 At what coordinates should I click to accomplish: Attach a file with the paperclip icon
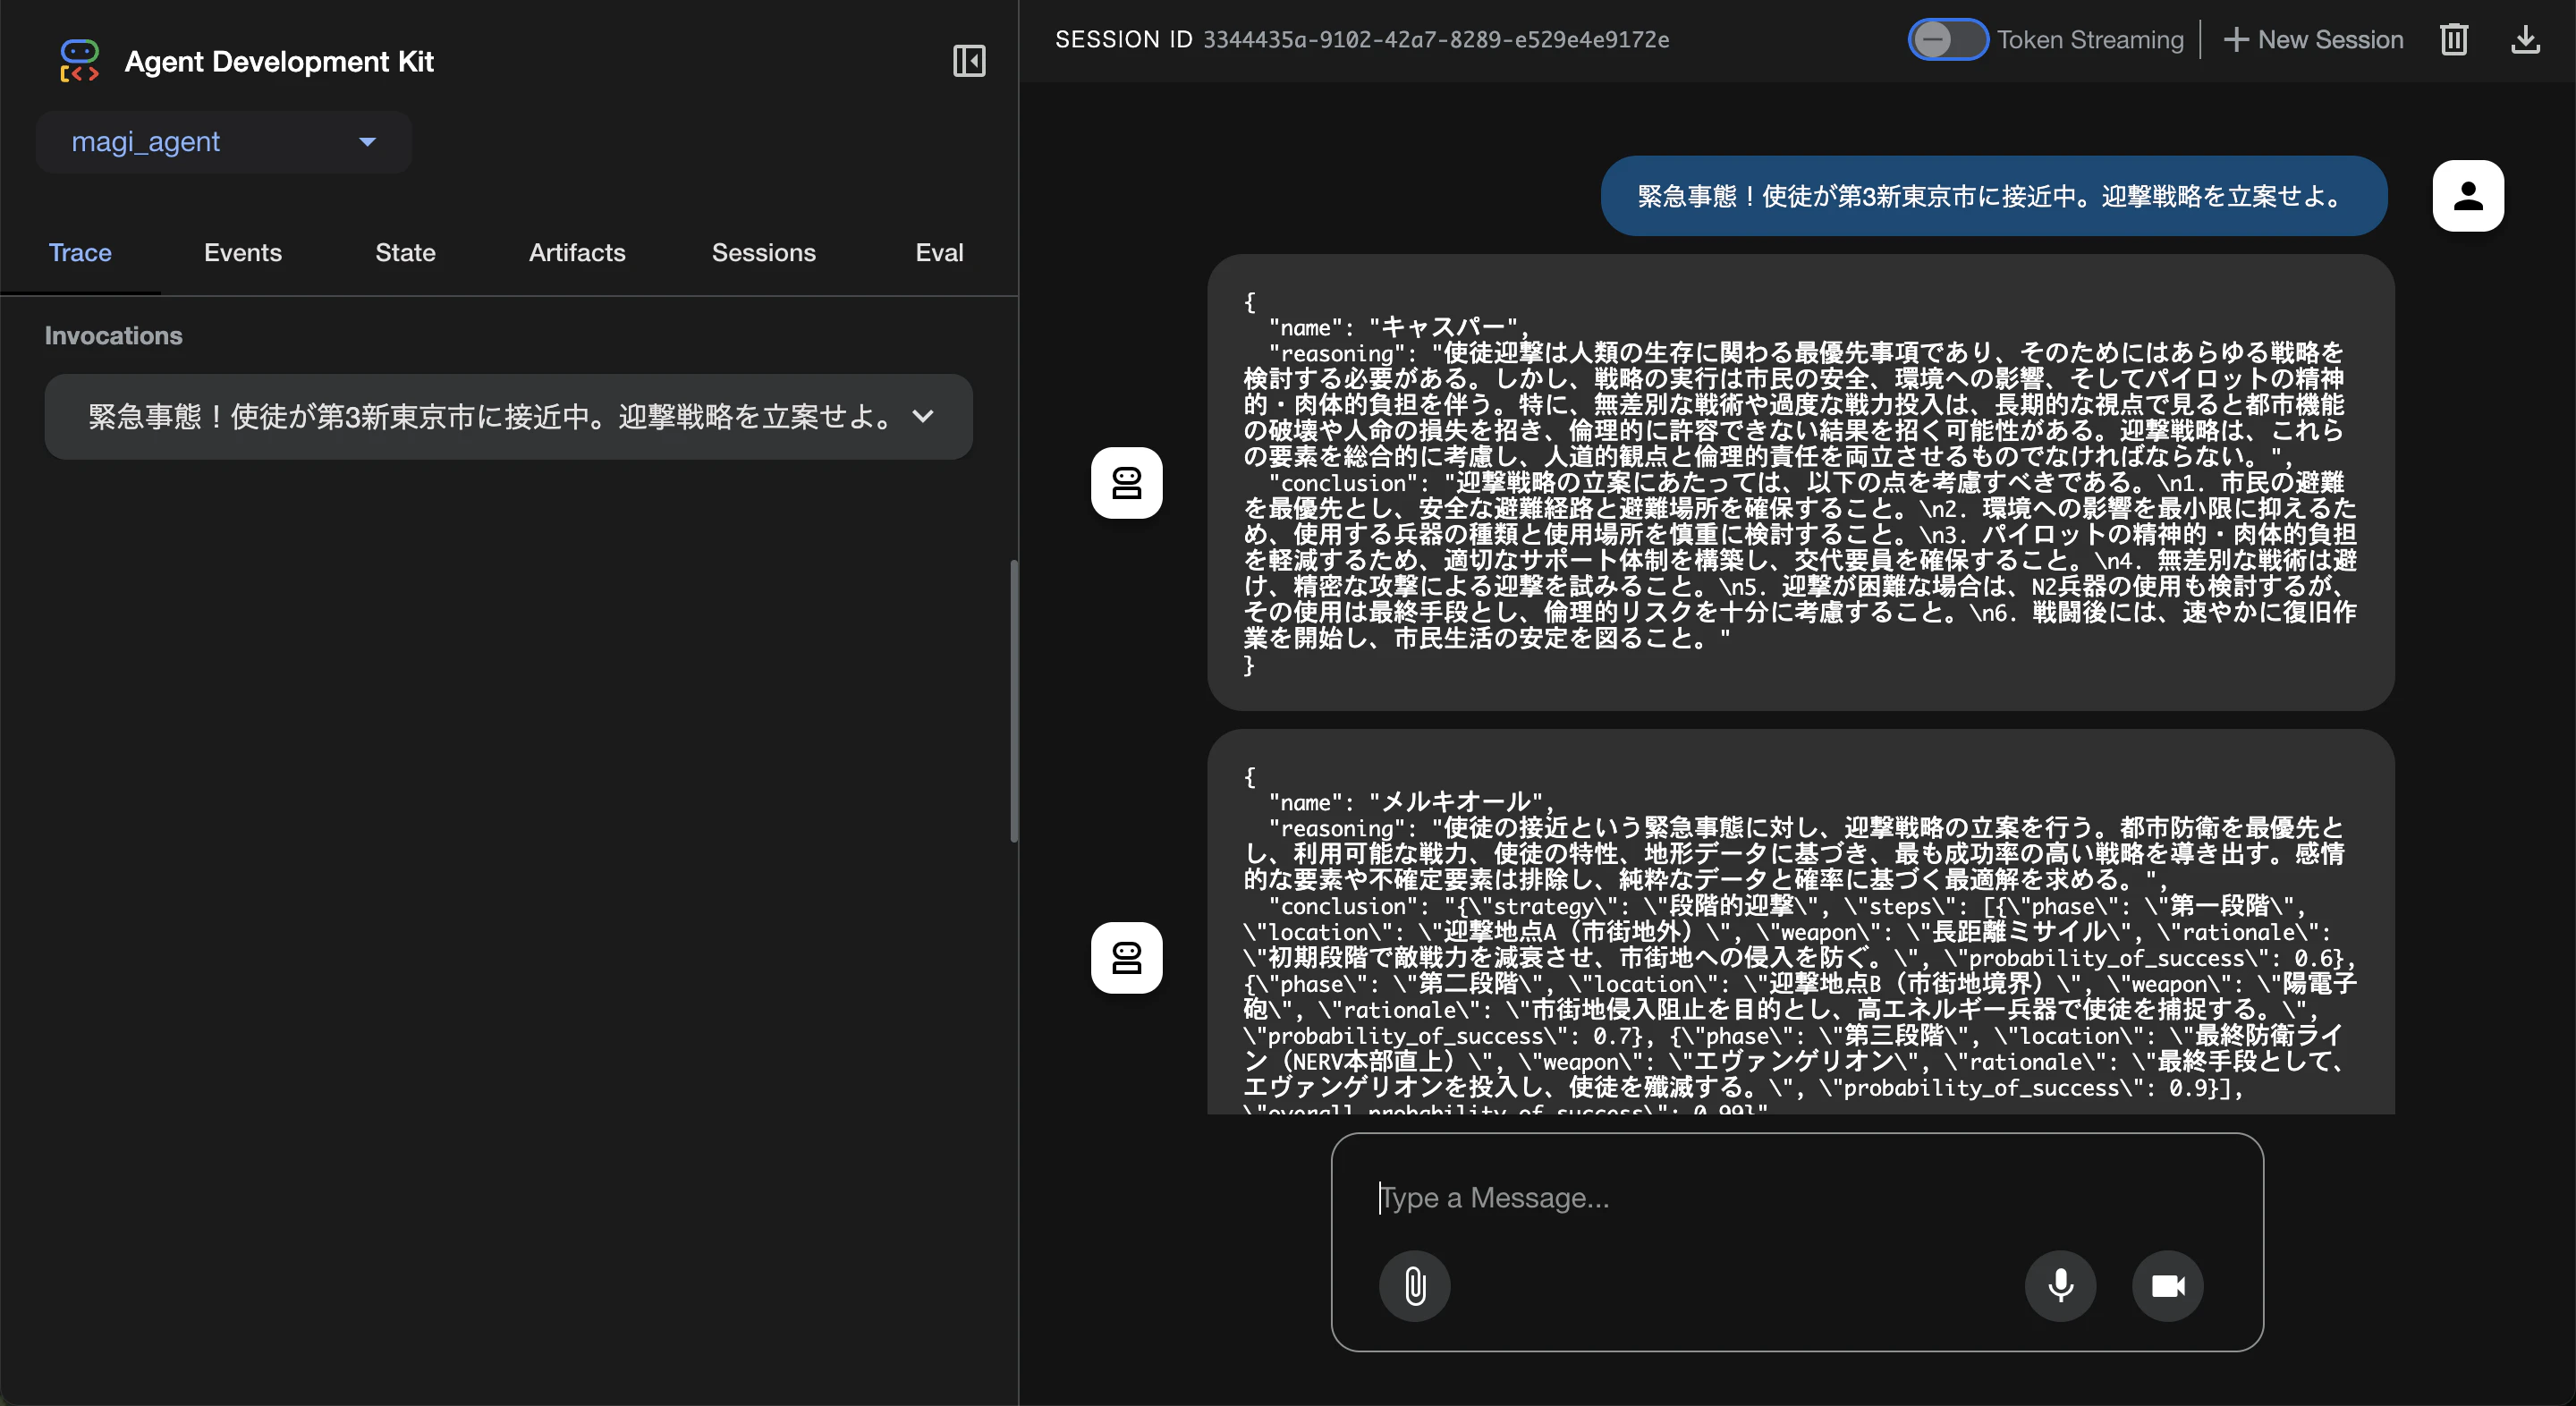pos(1414,1286)
